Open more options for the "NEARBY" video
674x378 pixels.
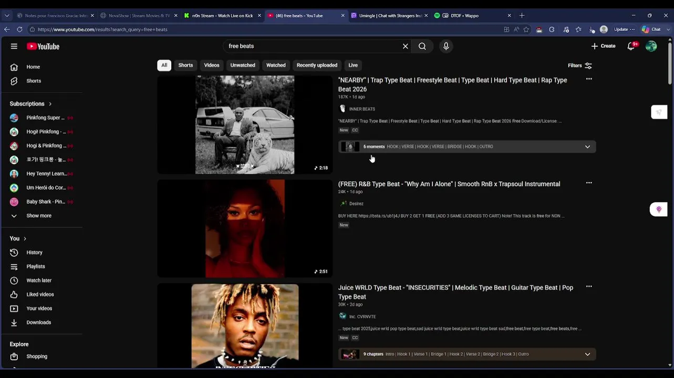click(x=589, y=79)
